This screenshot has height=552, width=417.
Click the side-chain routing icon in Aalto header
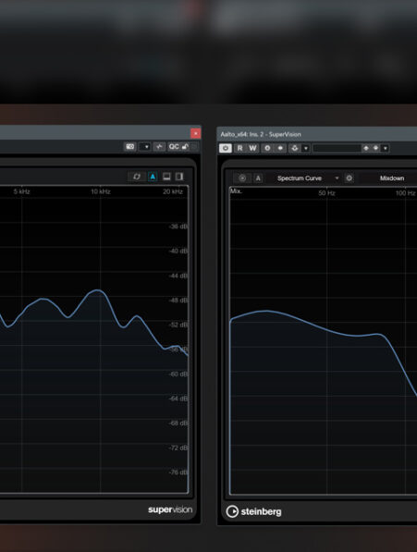click(x=295, y=148)
